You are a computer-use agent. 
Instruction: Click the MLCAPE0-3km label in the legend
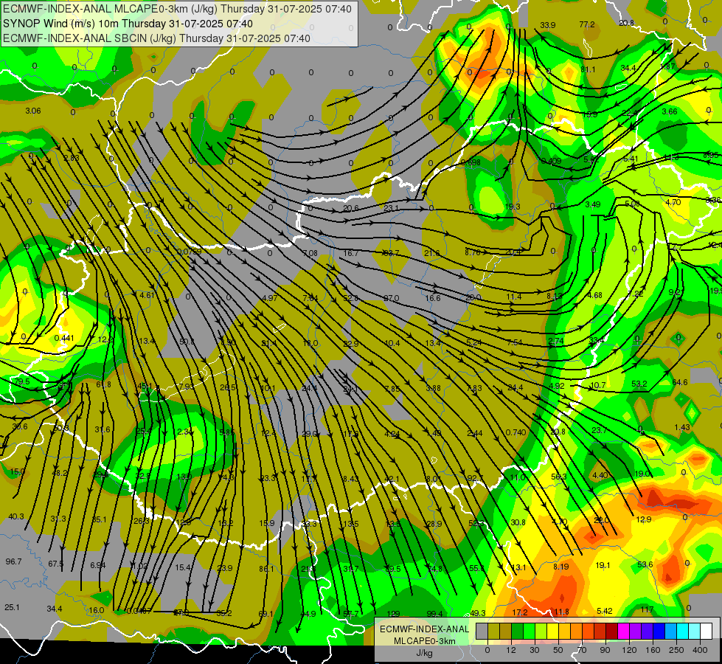tap(425, 641)
